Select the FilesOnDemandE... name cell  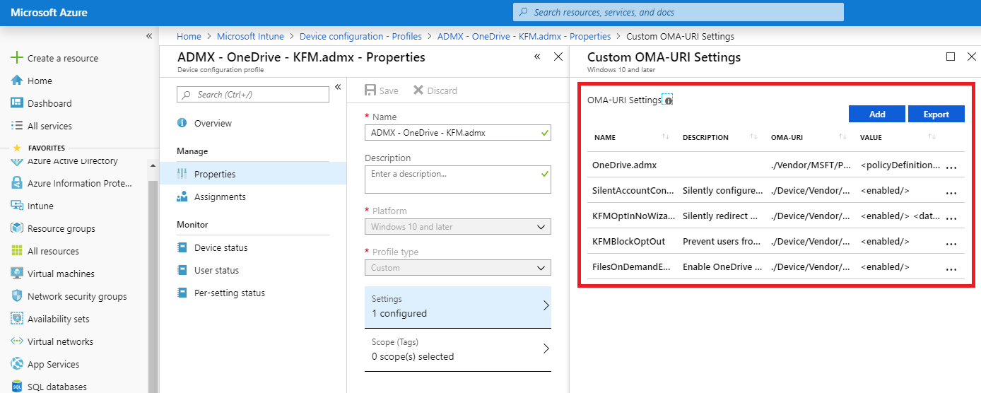[631, 267]
